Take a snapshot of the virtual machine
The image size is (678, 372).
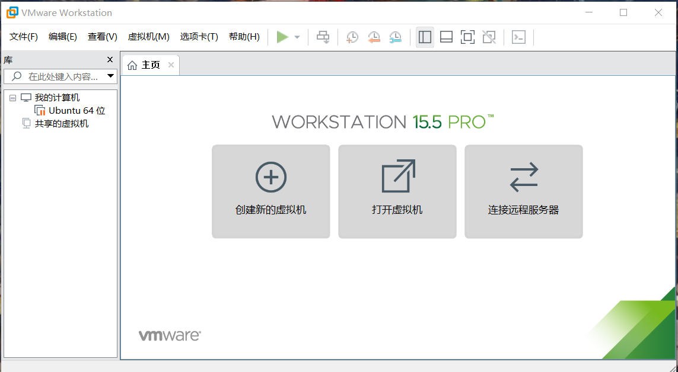[x=352, y=37]
